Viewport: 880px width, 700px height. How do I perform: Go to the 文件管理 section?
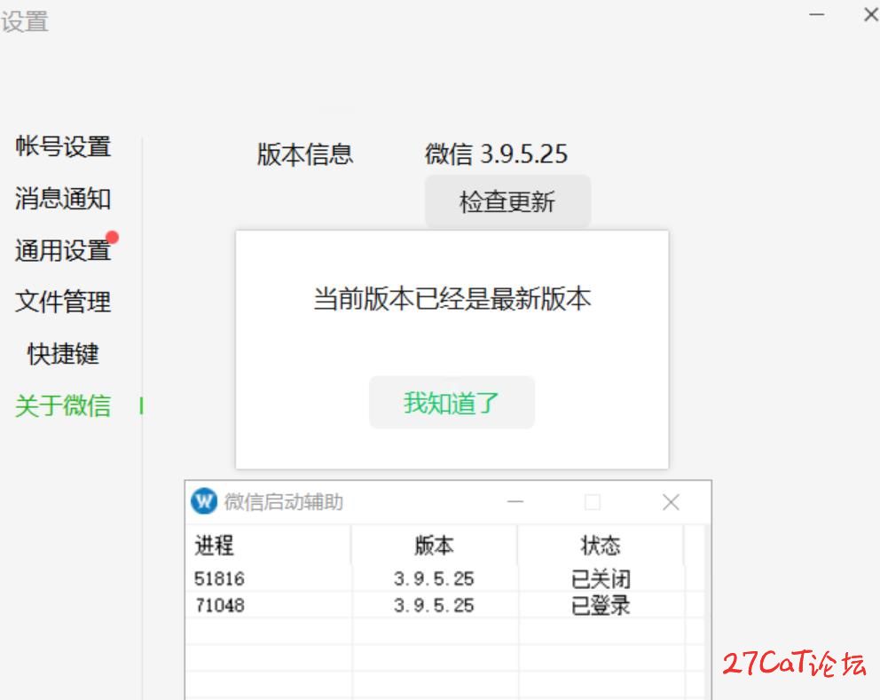click(x=63, y=302)
